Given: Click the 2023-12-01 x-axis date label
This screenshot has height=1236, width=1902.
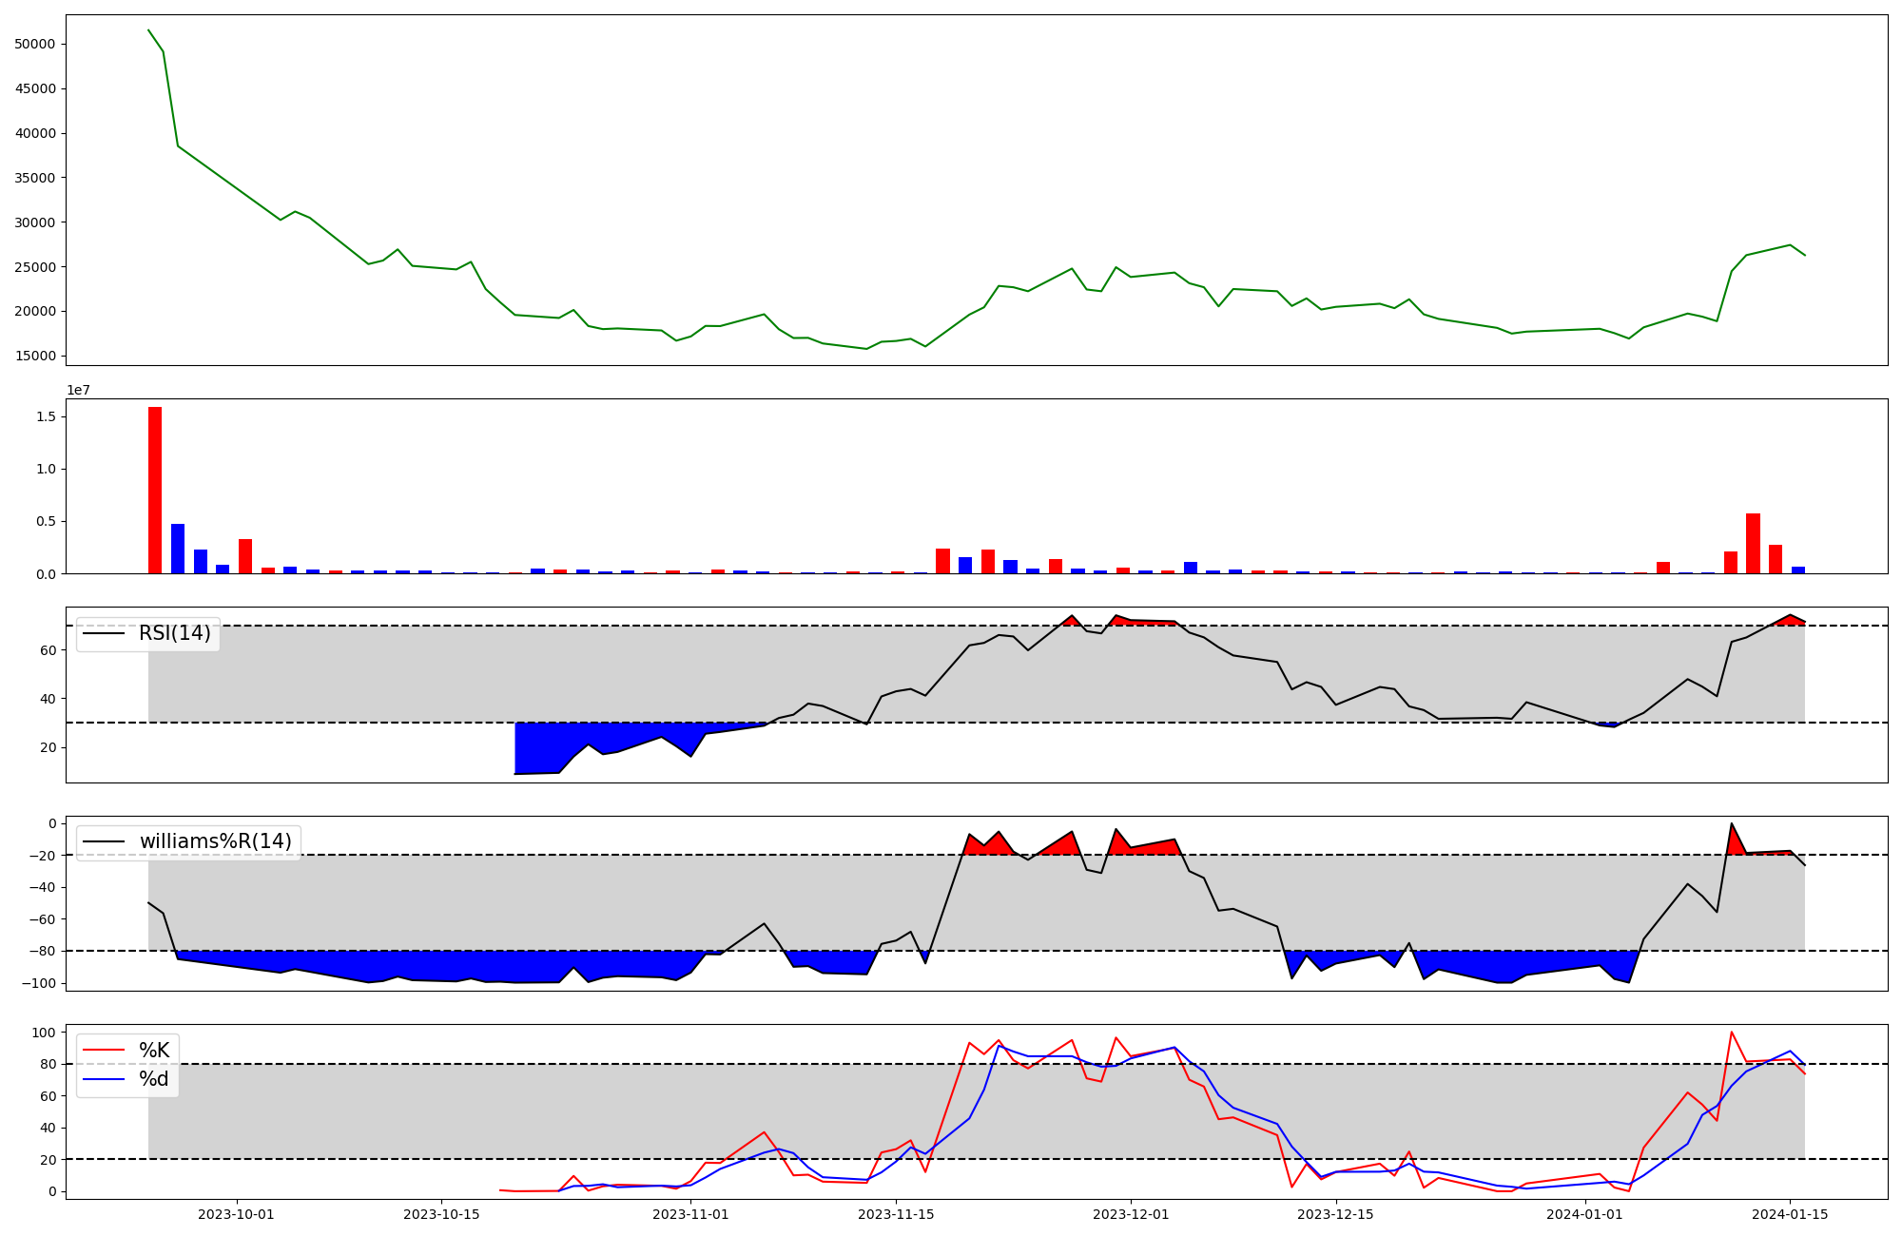Looking at the screenshot, I should click(1131, 1214).
